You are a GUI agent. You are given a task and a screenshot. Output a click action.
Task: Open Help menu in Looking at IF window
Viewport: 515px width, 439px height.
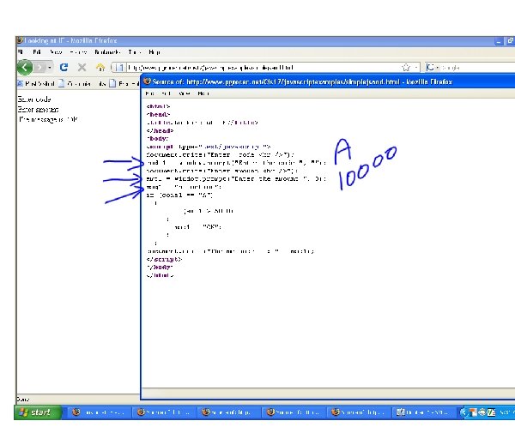pyautogui.click(x=154, y=52)
